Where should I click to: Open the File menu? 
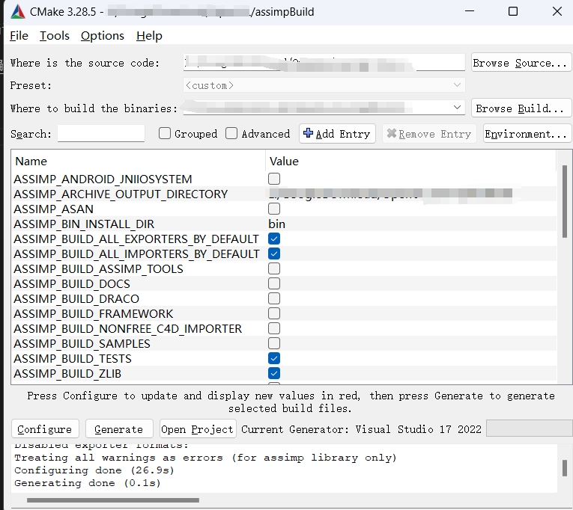coord(19,36)
